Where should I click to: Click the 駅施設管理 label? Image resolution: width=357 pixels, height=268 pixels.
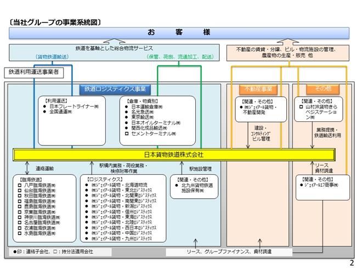[201, 169]
